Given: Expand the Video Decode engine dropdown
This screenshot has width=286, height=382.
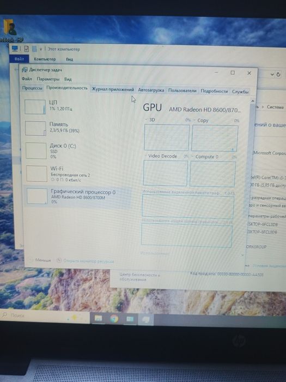Looking at the screenshot, I should pos(145,156).
